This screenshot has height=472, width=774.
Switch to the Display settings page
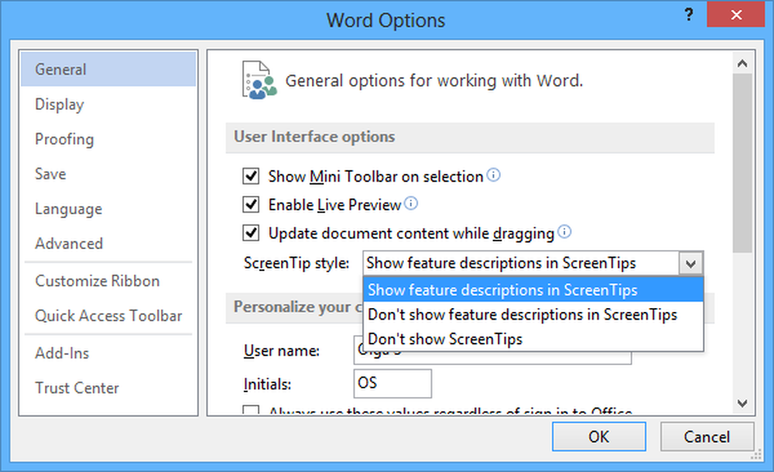point(59,104)
